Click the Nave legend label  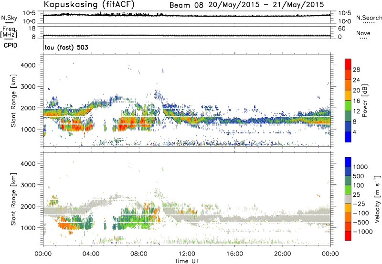[x=363, y=33]
